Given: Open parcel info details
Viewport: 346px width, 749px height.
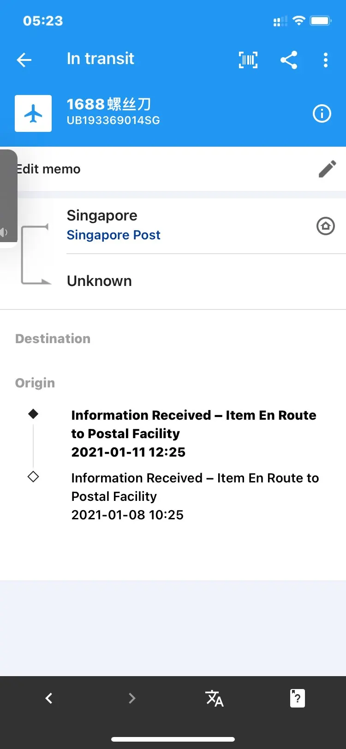Looking at the screenshot, I should click(x=322, y=113).
